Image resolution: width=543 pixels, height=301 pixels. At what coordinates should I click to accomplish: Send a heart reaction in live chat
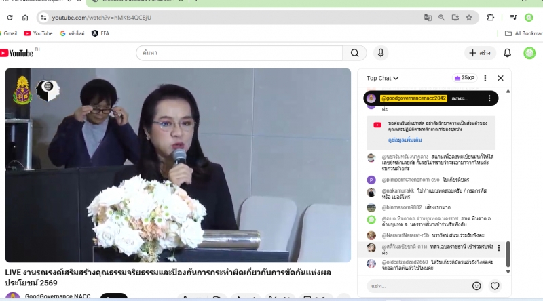[495, 286]
